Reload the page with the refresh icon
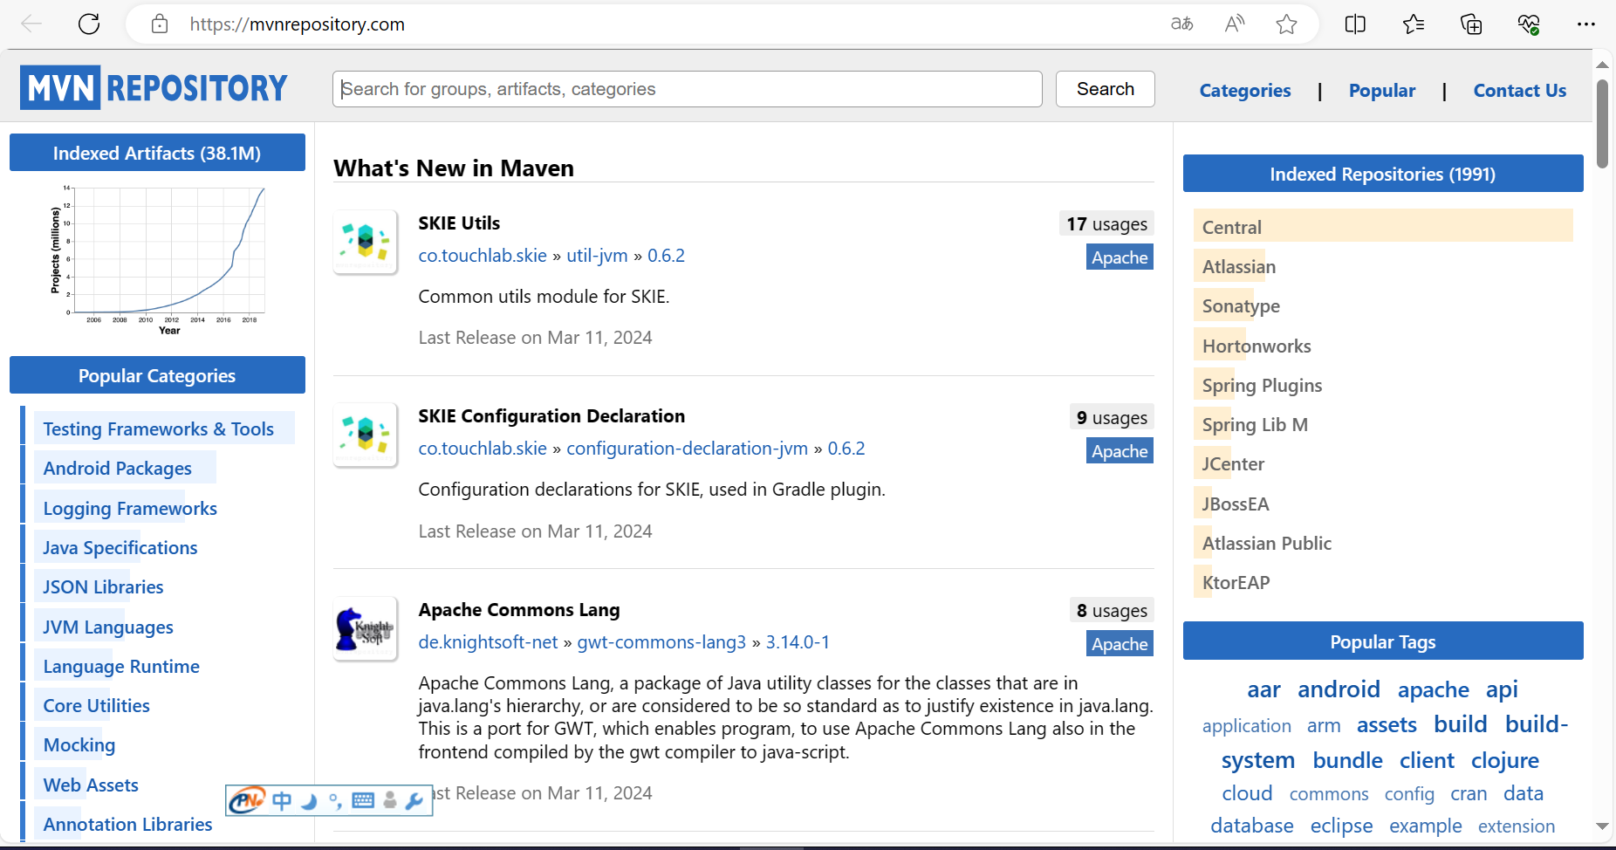 click(89, 24)
